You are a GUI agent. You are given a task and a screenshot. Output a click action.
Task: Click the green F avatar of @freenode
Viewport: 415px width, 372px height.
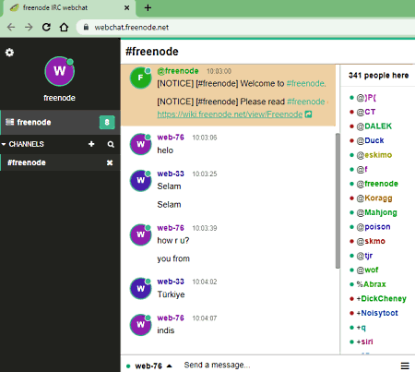(x=140, y=78)
